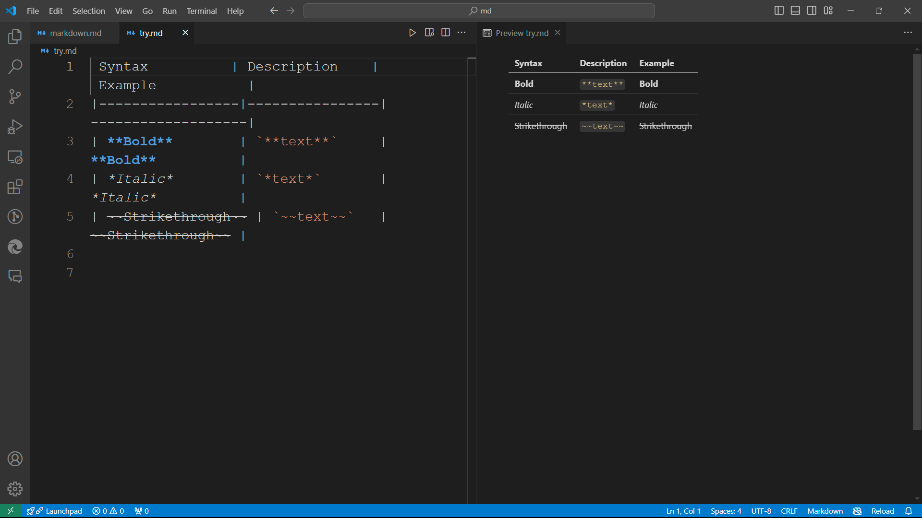Click the ports forwarded indicator showing 0
This screenshot has width=922, height=518.
point(142,511)
